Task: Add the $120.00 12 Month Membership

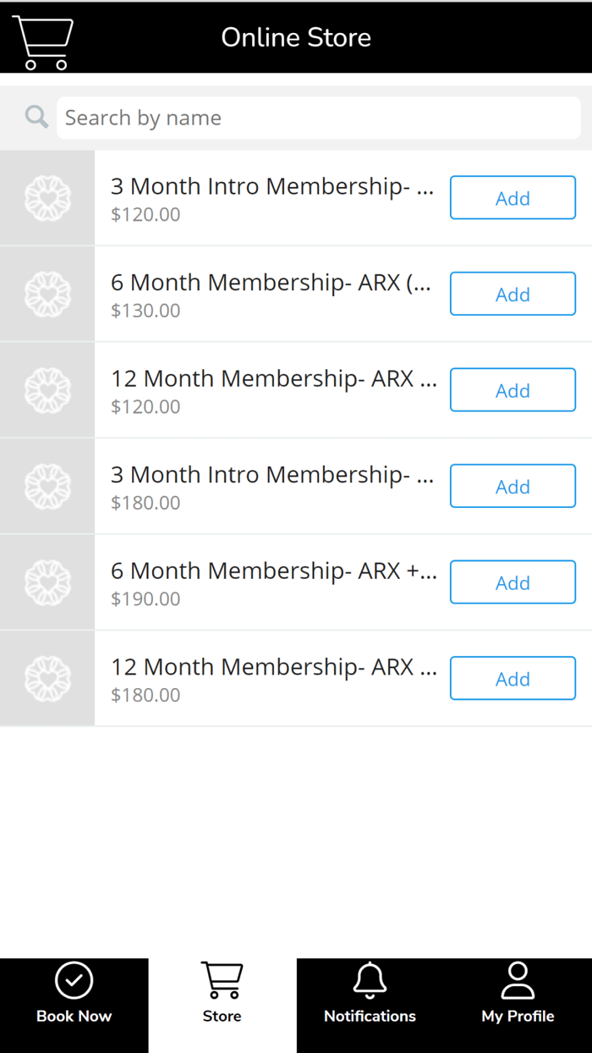Action: click(x=513, y=390)
